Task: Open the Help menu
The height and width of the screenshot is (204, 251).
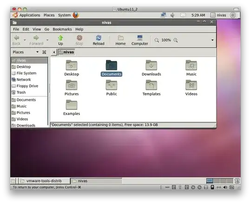Action: (79, 29)
